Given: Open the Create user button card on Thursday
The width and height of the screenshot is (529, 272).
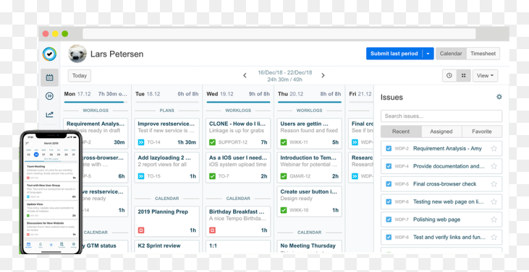Looking at the screenshot, I should click(x=309, y=201).
